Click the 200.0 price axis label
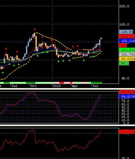 (124, 6)
